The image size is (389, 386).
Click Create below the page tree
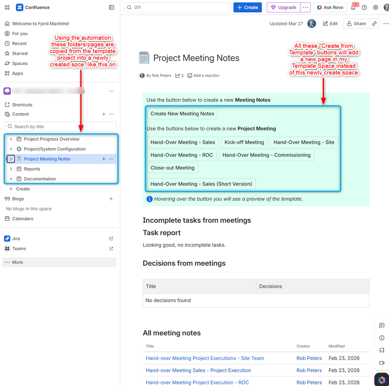(19, 189)
